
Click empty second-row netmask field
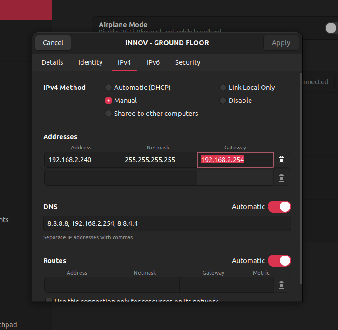pyautogui.click(x=159, y=178)
